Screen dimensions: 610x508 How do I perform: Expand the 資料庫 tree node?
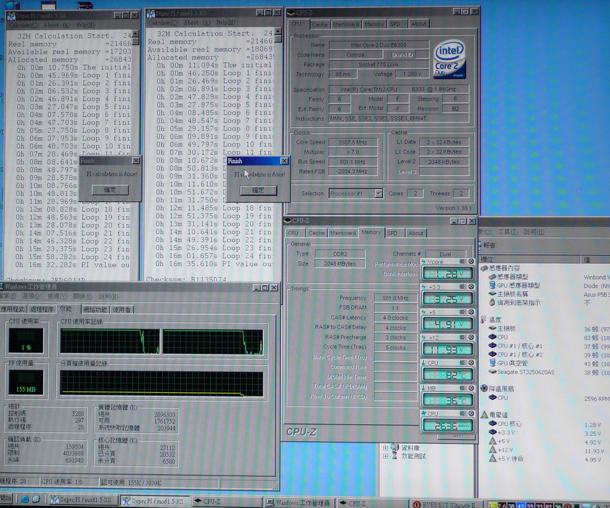pyautogui.click(x=386, y=448)
